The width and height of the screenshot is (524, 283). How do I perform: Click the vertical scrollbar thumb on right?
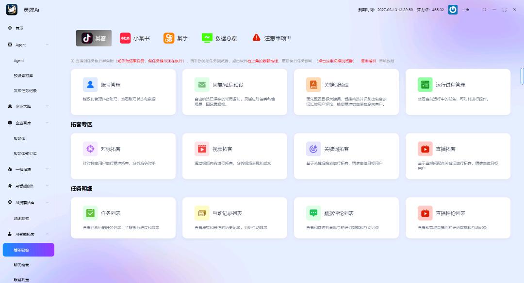[522, 76]
